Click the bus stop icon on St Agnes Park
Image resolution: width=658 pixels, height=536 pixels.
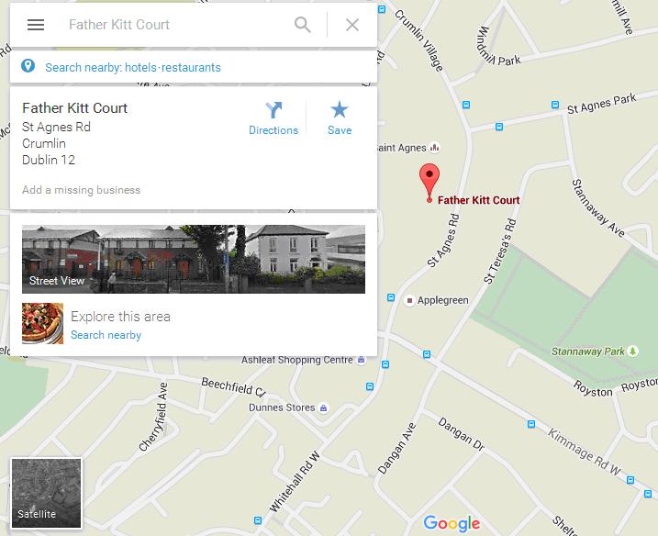[x=555, y=105]
